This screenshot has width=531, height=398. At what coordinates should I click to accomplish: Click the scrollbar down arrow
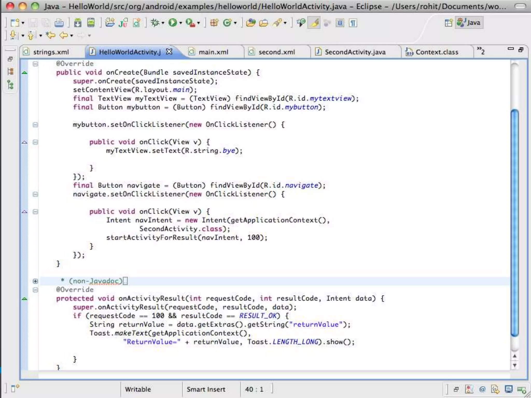(x=515, y=365)
